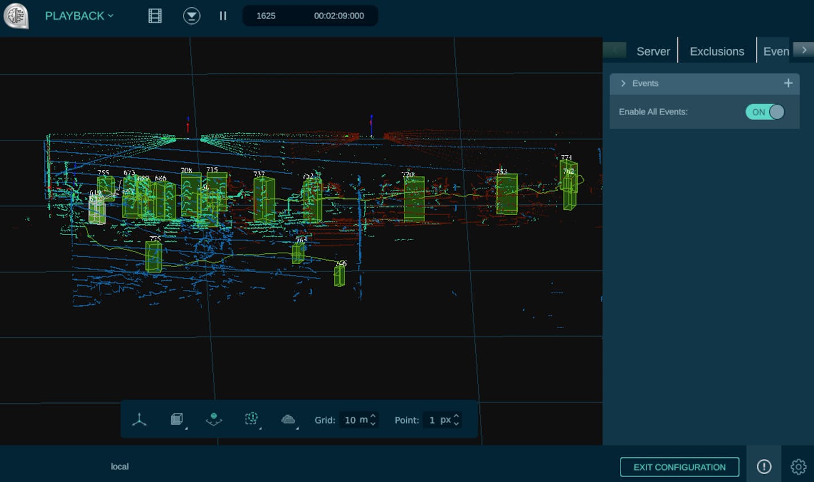The width and height of the screenshot is (814, 482).
Task: Click the brain logo icon
Action: pos(16,16)
